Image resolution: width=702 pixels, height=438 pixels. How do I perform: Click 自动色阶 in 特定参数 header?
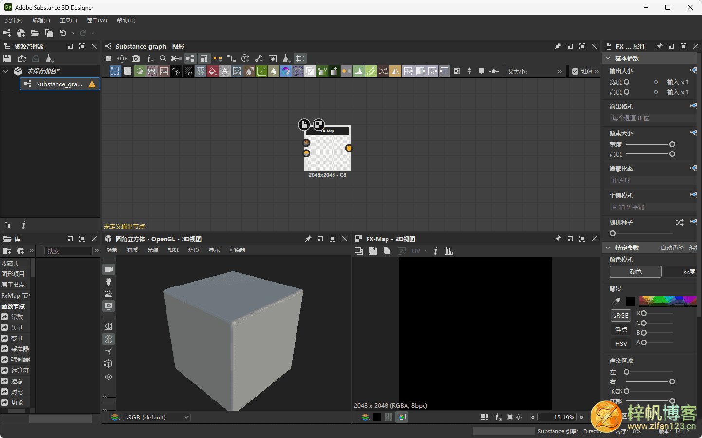point(672,248)
